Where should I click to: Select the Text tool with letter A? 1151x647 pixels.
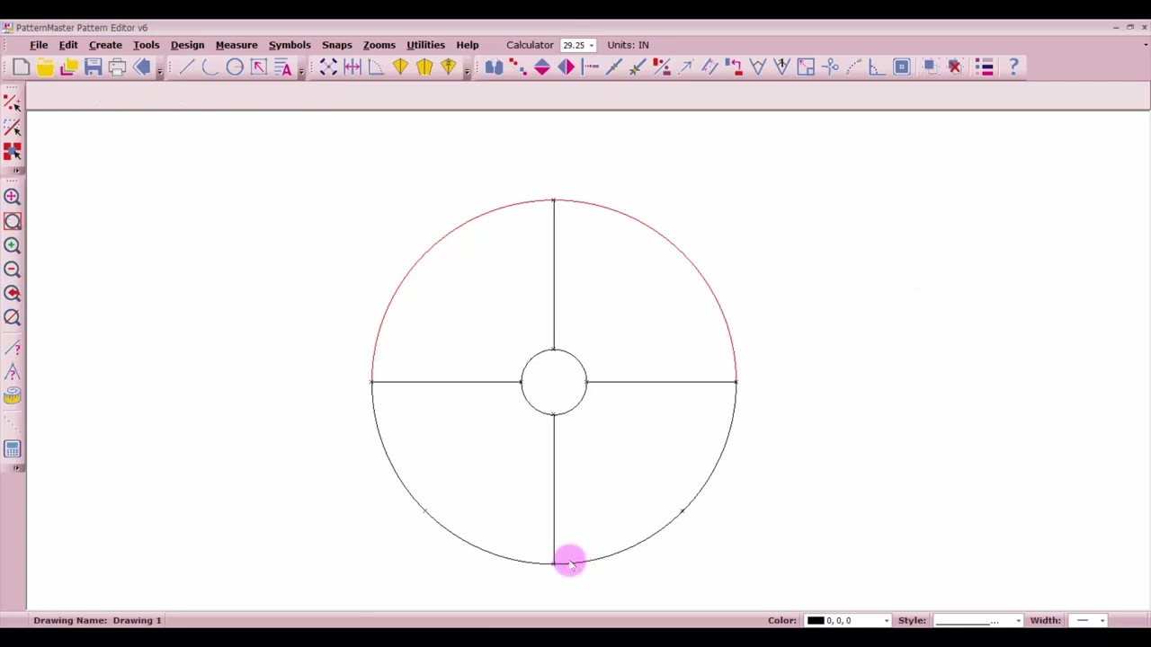tap(283, 66)
